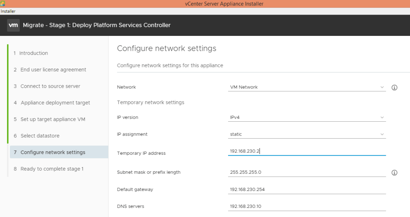Open the Installer menu
410x217 pixels.
[8, 11]
